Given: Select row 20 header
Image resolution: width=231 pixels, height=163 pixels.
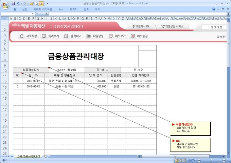Looking at the screenshot, I should pos(4,126).
